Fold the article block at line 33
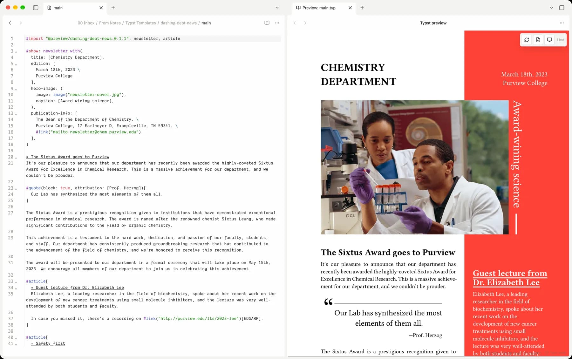572x359 pixels. coord(16,282)
